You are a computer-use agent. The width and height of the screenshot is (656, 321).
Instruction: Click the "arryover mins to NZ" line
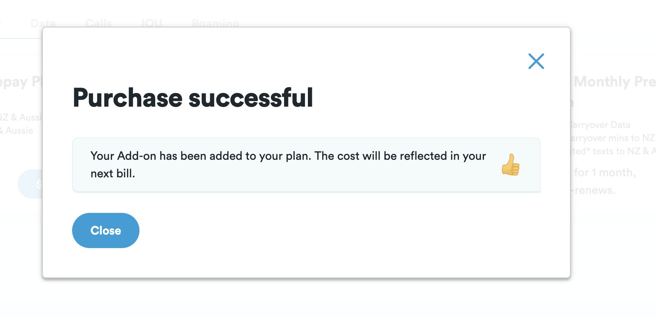click(612, 138)
